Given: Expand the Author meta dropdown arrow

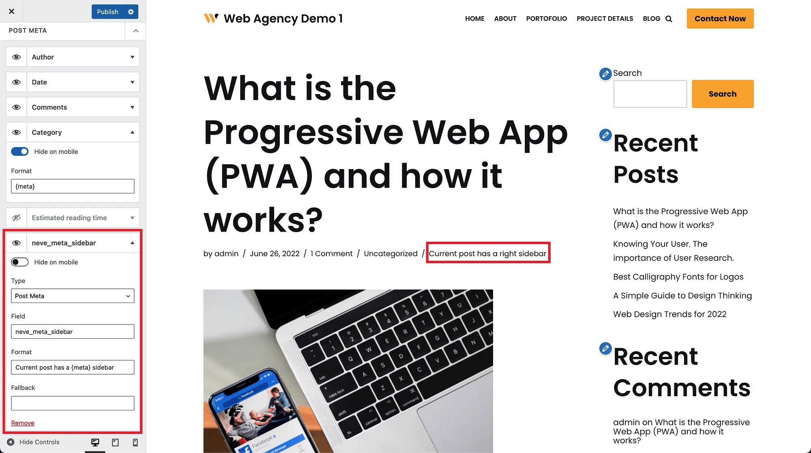Looking at the screenshot, I should 132,57.
